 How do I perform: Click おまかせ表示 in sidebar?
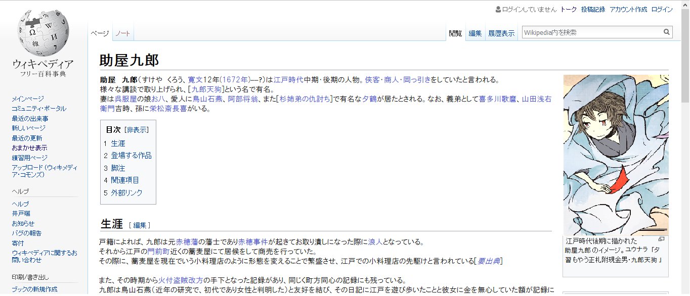tap(29, 148)
